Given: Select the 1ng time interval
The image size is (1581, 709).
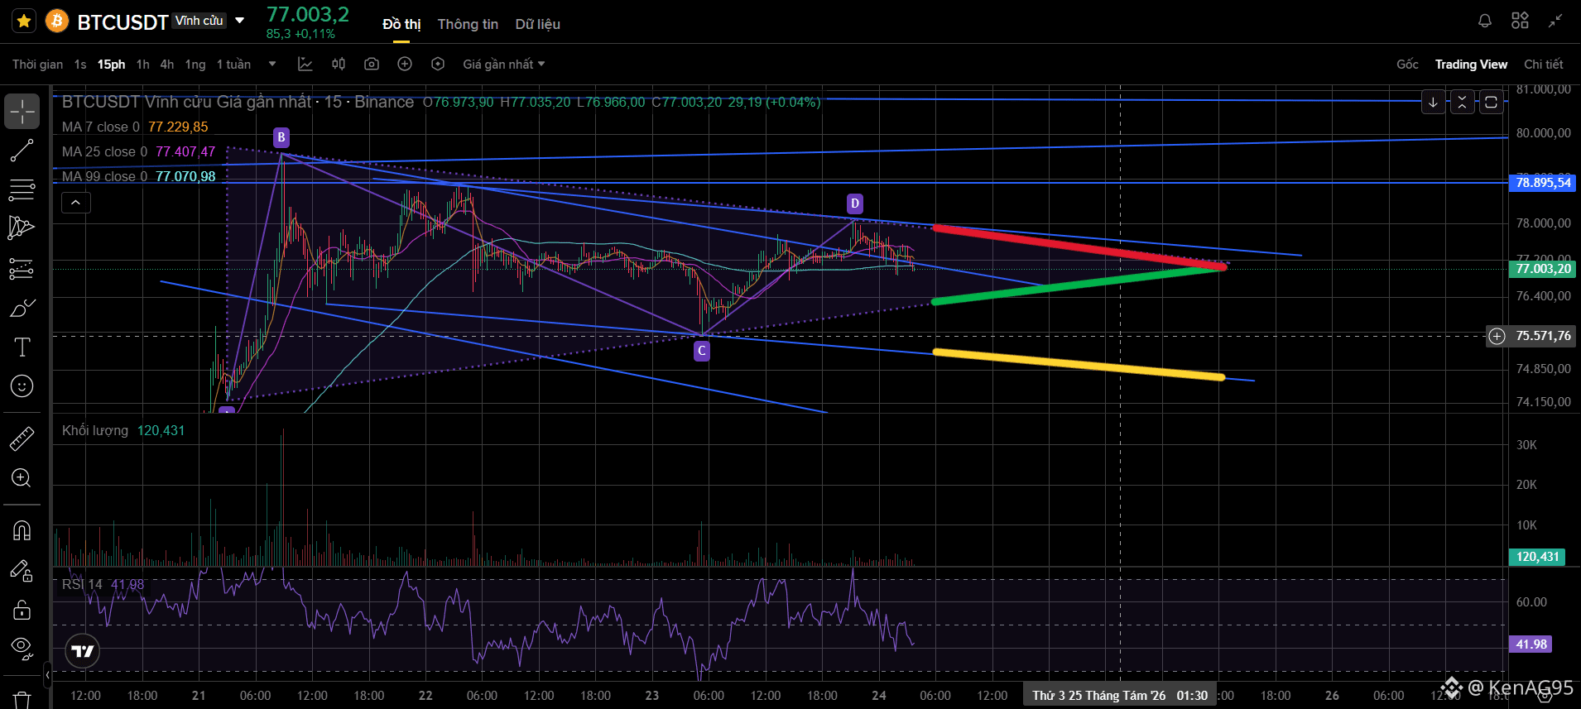Looking at the screenshot, I should (x=195, y=65).
